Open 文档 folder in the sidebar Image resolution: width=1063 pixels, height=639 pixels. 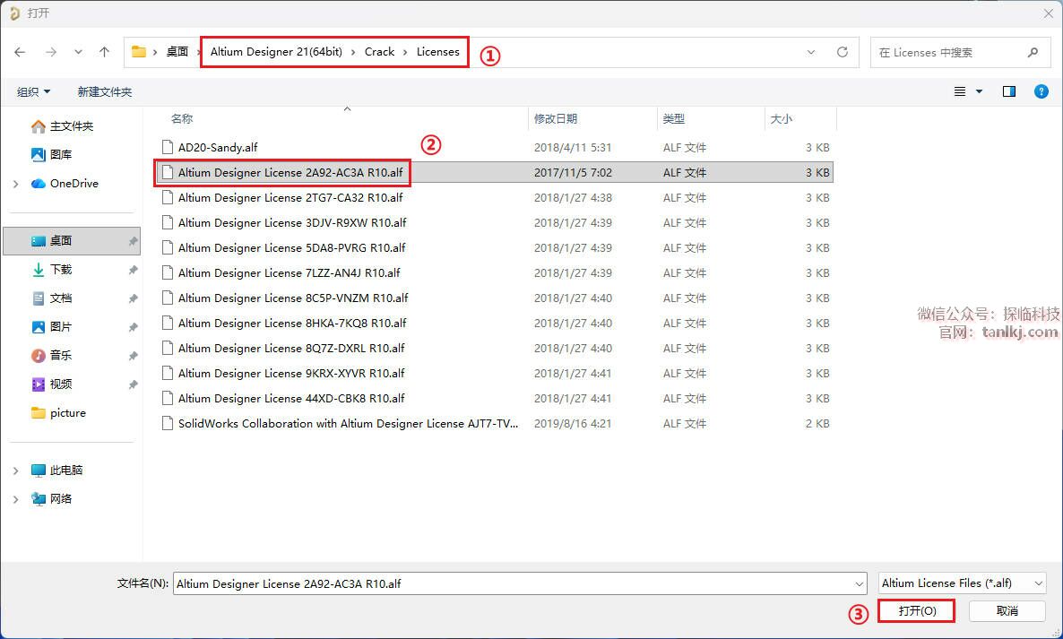[51, 298]
